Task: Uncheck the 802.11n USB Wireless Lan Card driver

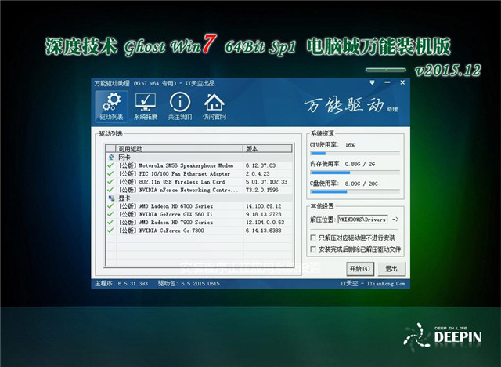Action: [x=110, y=182]
